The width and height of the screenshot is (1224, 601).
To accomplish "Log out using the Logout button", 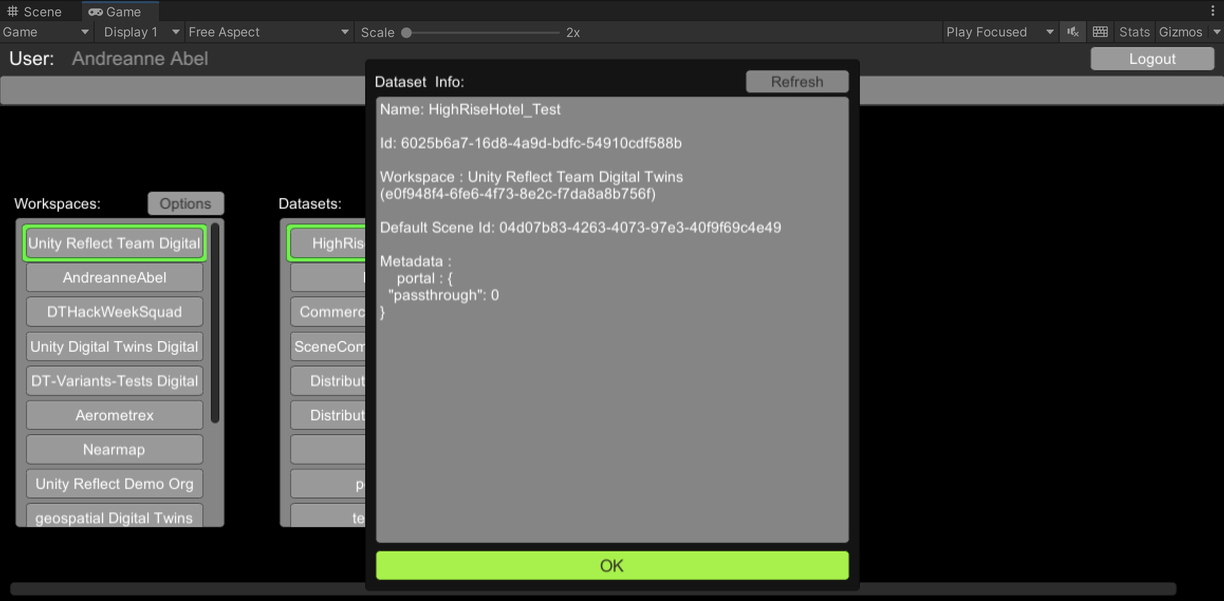I will pyautogui.click(x=1152, y=59).
